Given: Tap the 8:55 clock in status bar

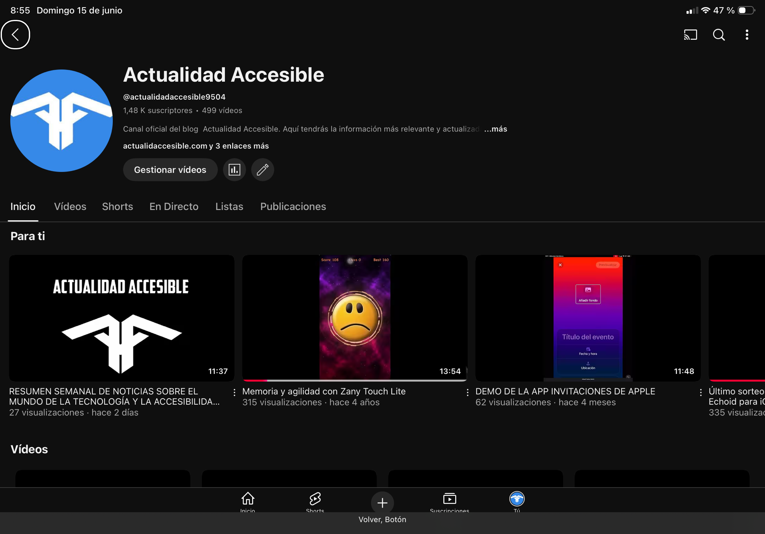Looking at the screenshot, I should click(20, 10).
